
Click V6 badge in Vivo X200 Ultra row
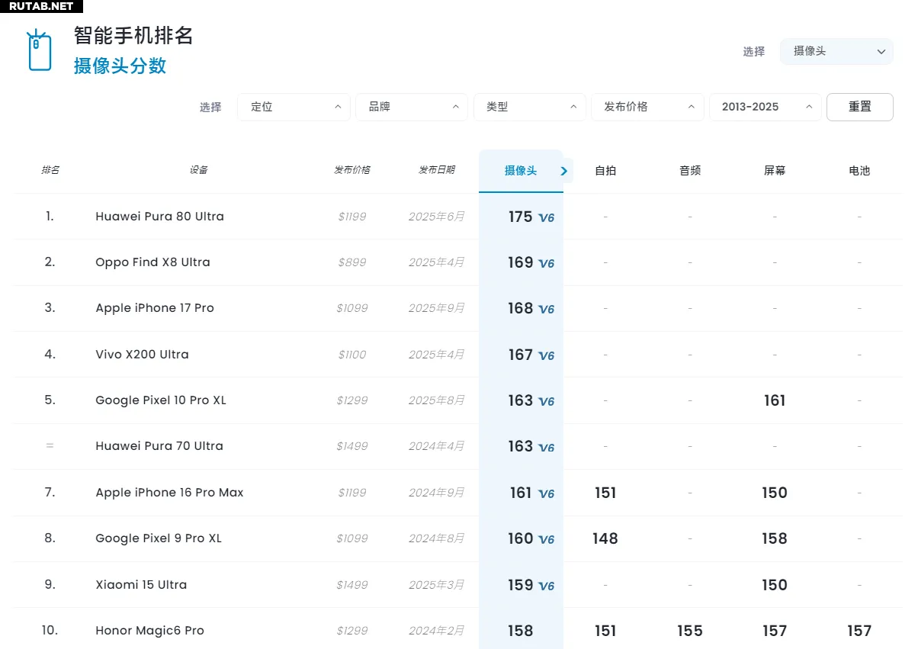pos(546,356)
